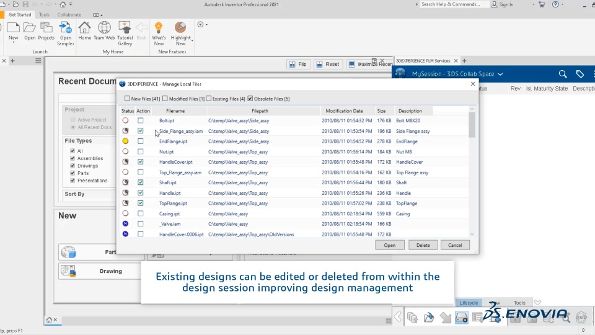Expand the MySession - 3DS Collab Space dropdown
595x335 pixels.
click(x=500, y=74)
